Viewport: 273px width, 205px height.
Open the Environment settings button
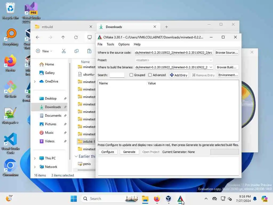(228, 75)
